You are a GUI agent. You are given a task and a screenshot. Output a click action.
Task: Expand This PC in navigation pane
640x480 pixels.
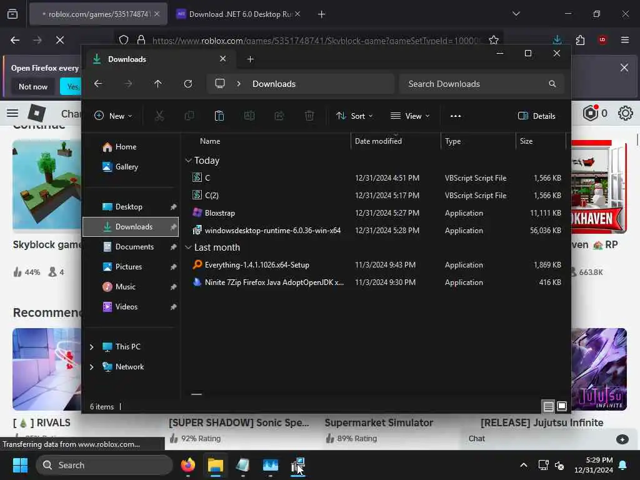pos(91,347)
